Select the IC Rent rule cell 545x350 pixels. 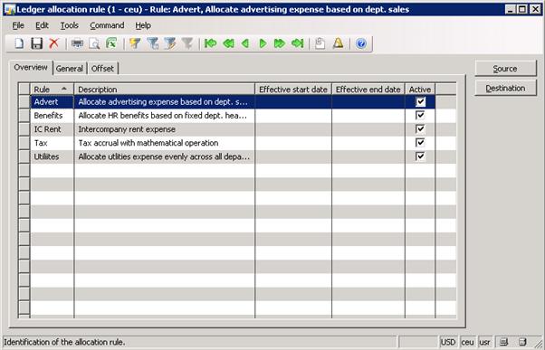53,129
